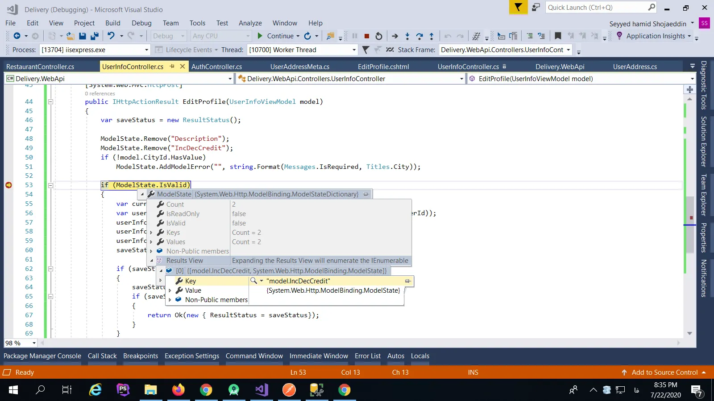Click the Step Out icon
The image size is (714, 401).
tap(431, 36)
